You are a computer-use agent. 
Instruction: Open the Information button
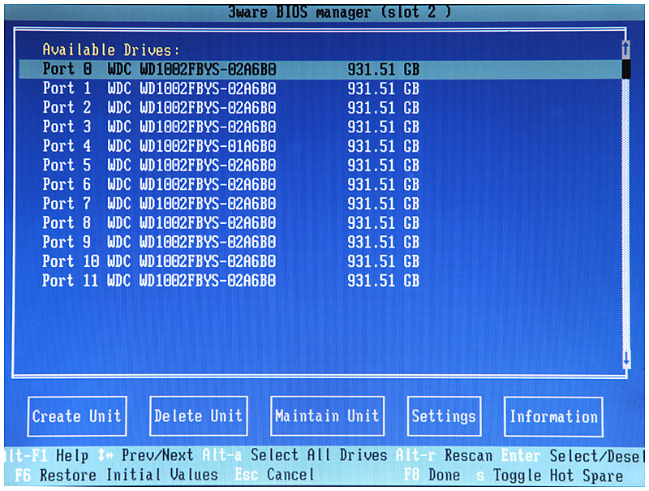point(553,417)
